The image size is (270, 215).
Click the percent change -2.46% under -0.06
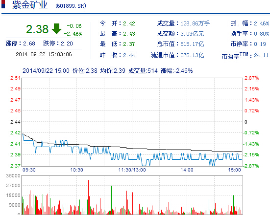click(73, 34)
